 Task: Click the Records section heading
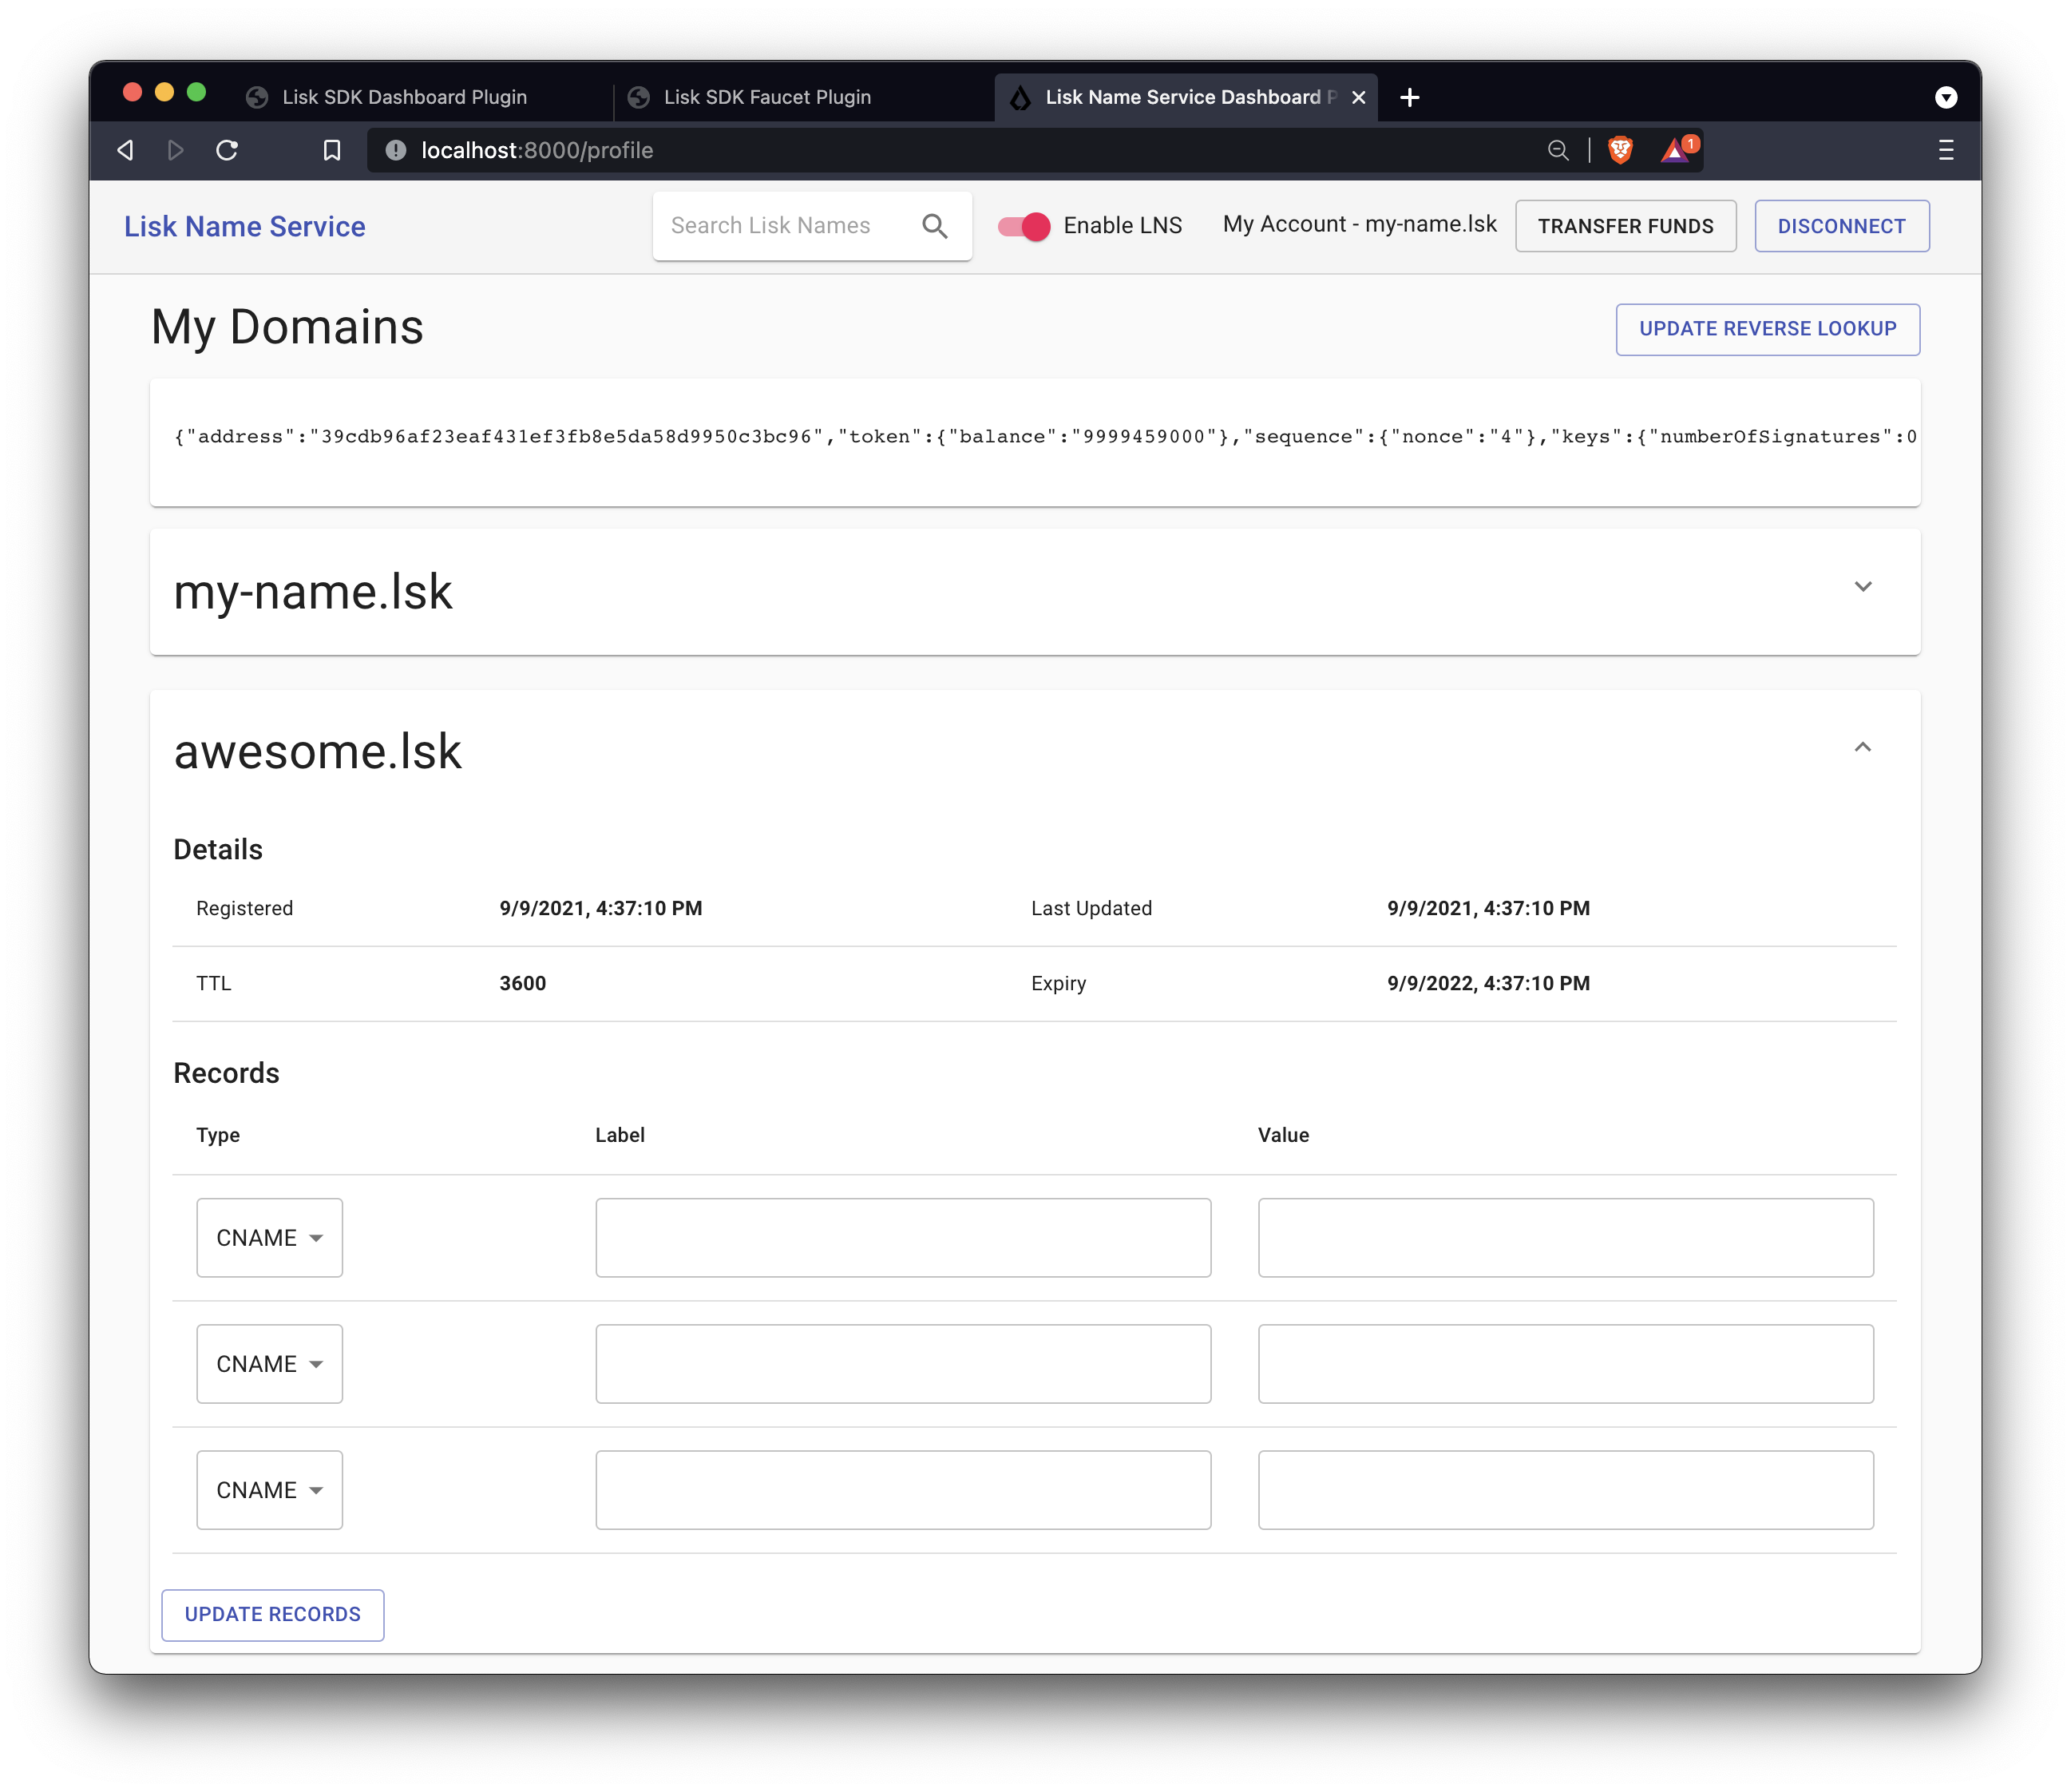226,1073
